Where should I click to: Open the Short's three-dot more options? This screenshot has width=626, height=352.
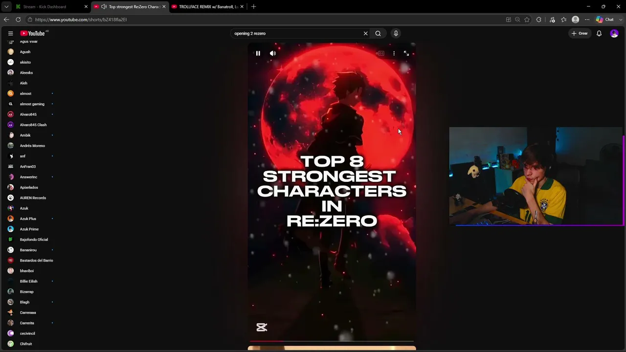pos(394,53)
